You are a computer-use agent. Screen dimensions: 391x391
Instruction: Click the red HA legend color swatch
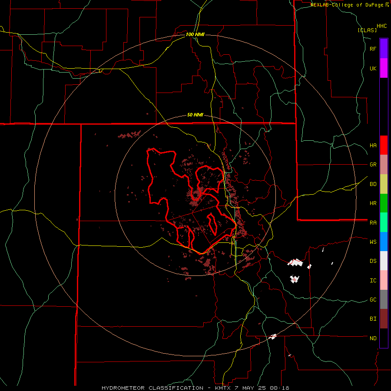click(x=384, y=145)
